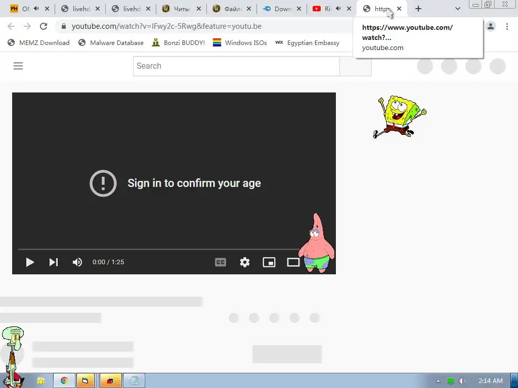This screenshot has height=388, width=518.
Task: Skip to the next video
Action: click(x=54, y=262)
